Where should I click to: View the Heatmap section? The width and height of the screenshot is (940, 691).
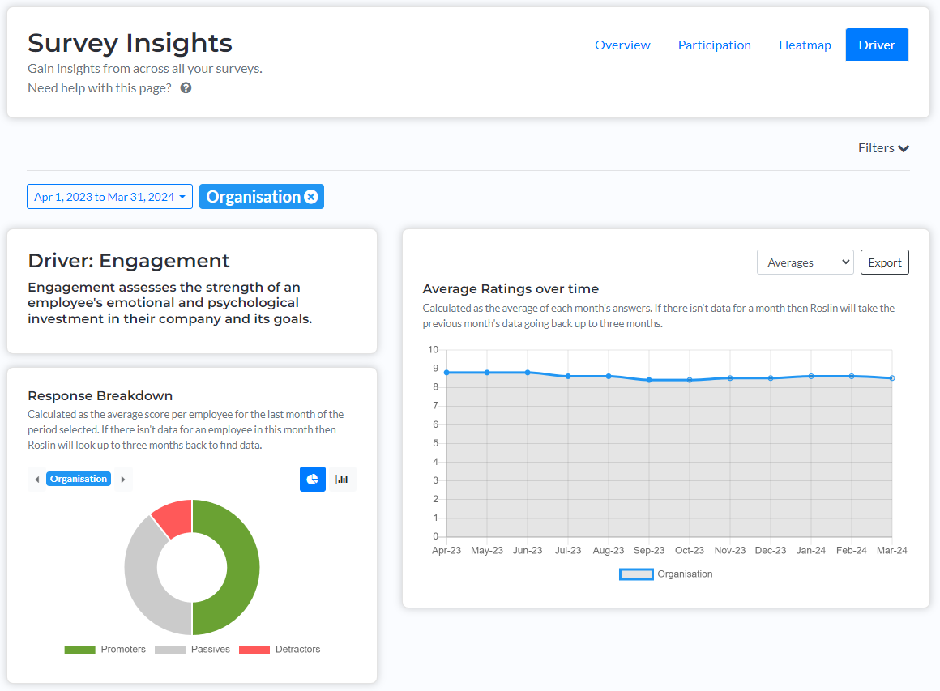click(x=804, y=45)
